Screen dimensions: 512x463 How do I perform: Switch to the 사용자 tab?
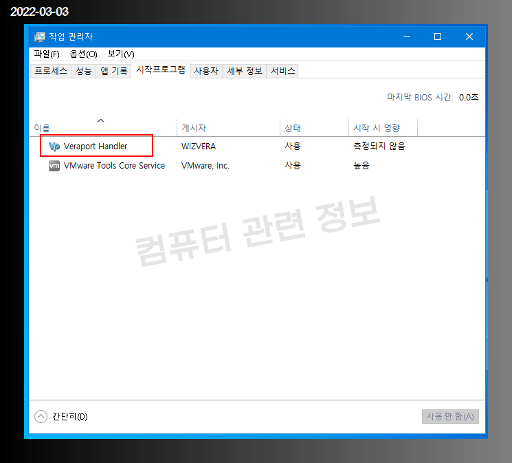[x=206, y=71]
